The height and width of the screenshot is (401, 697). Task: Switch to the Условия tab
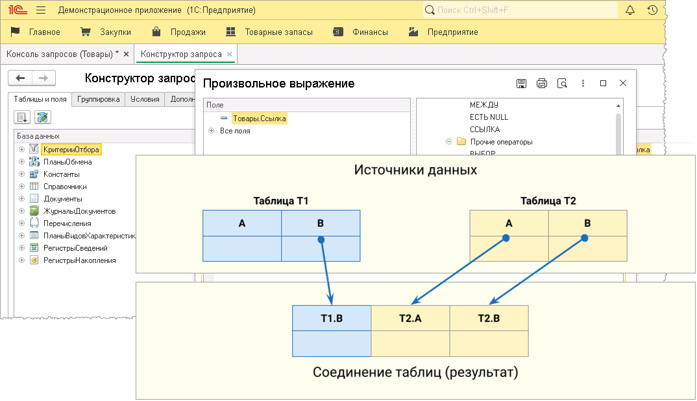pos(145,100)
